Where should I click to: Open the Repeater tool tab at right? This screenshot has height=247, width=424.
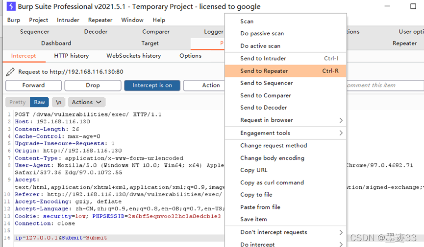click(404, 43)
